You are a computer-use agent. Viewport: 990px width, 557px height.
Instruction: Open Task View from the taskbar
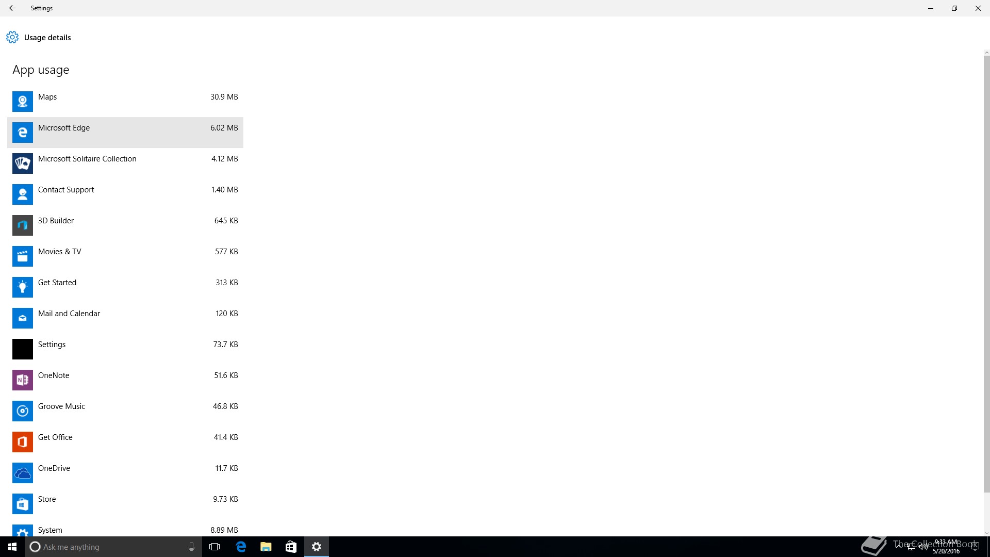tap(214, 547)
